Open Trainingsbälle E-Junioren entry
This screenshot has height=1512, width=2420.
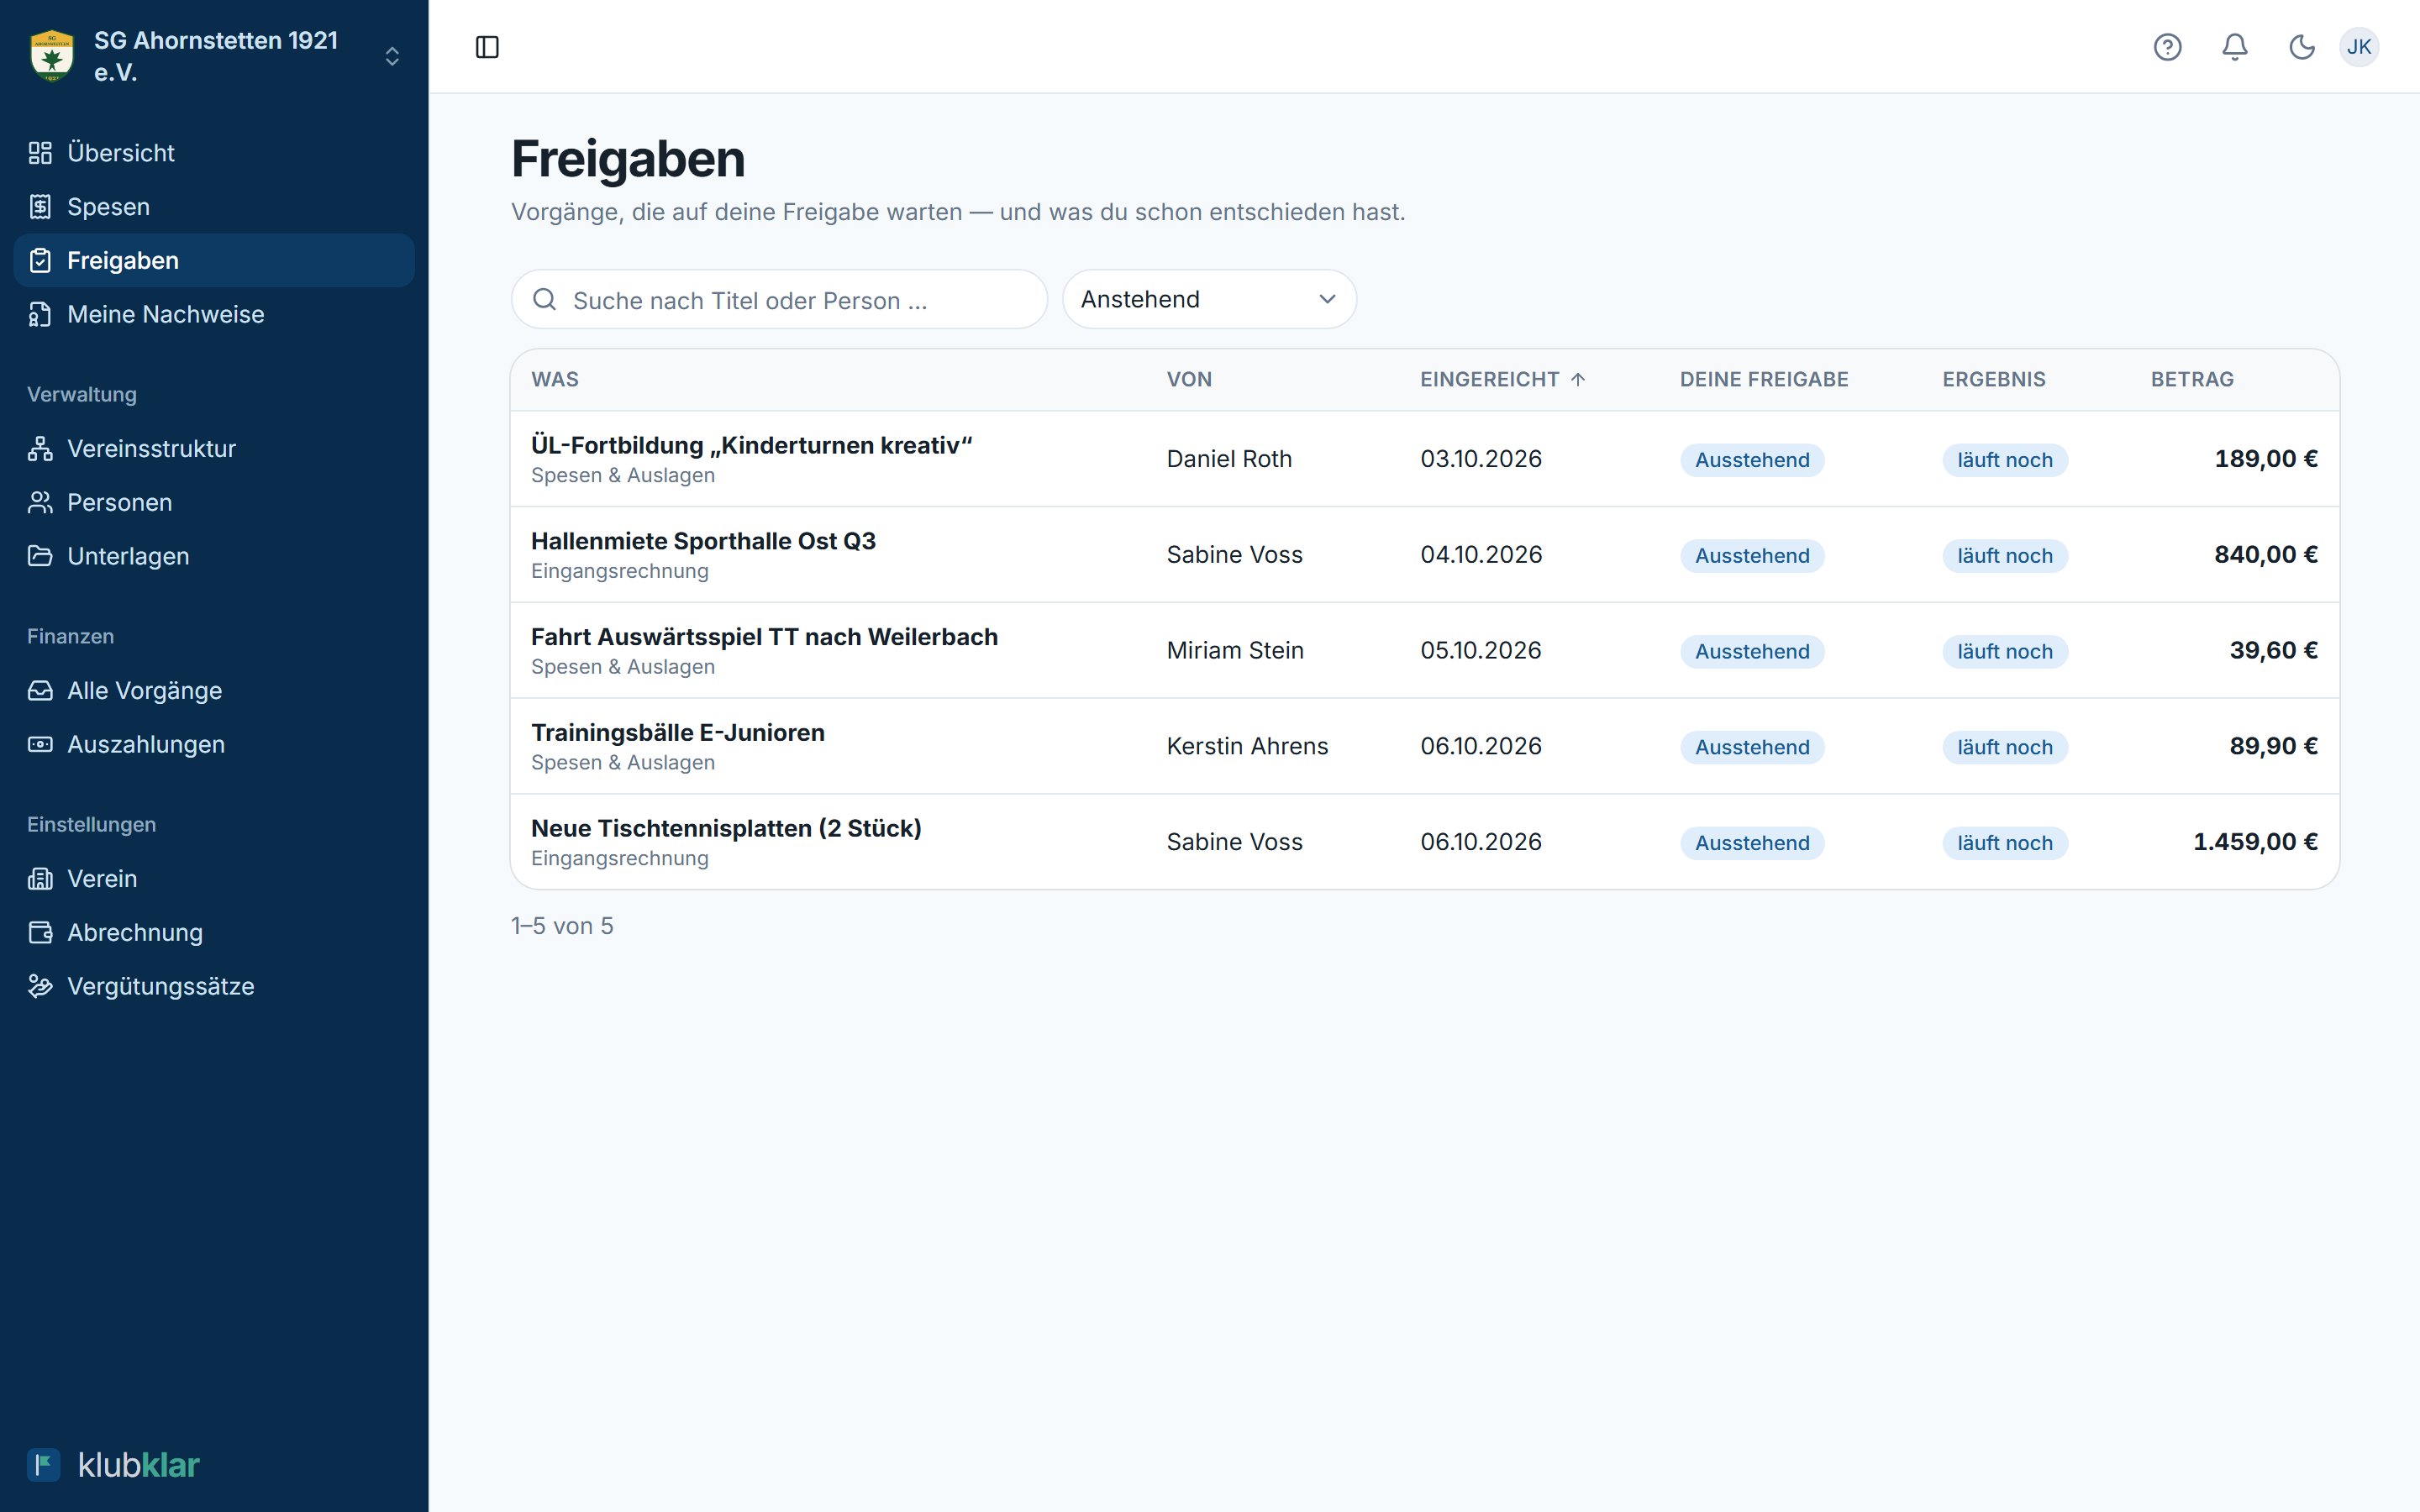point(677,733)
